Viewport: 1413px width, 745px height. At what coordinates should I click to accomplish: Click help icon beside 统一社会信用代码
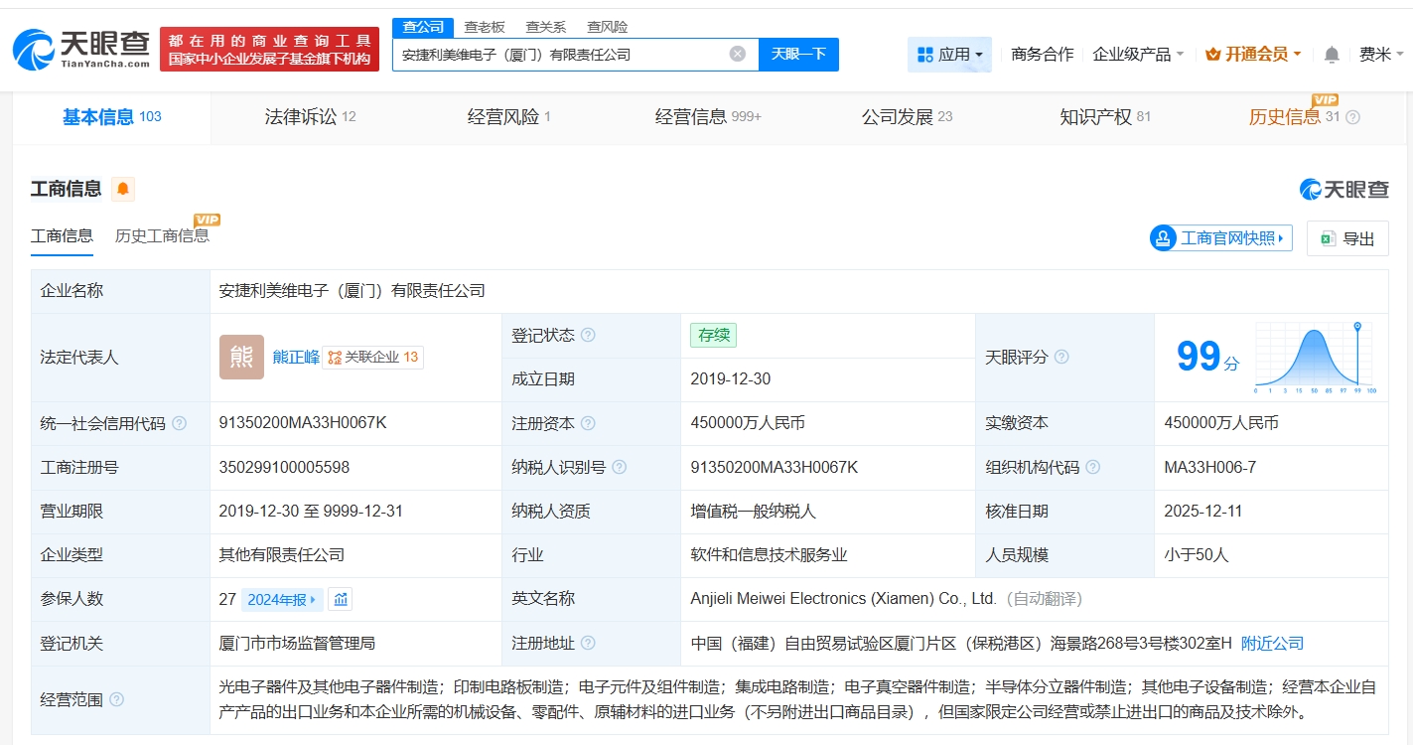point(179,423)
